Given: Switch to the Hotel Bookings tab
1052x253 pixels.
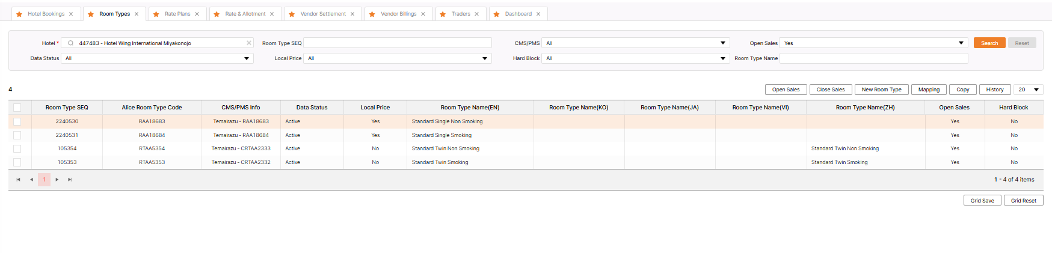Looking at the screenshot, I should [46, 14].
